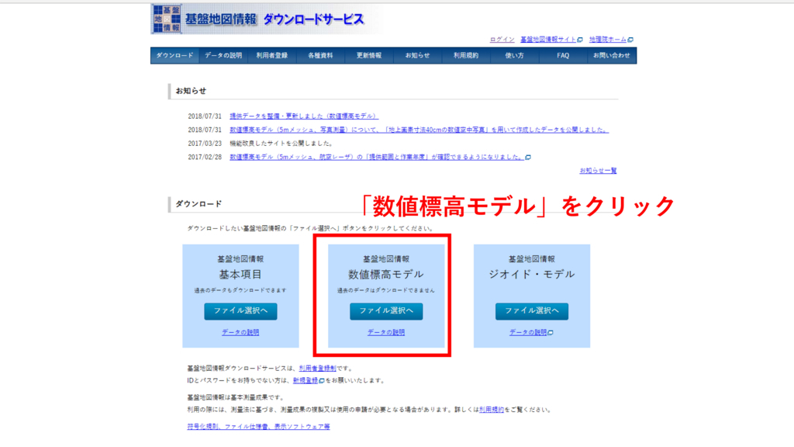The image size is (794, 447).
Task: Click external-link icon after 2017/02/28 news item
Action: point(528,158)
